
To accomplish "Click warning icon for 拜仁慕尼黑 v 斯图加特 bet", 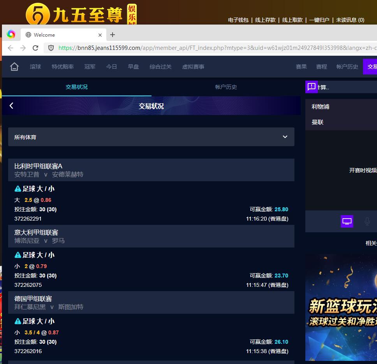I will tap(18, 321).
